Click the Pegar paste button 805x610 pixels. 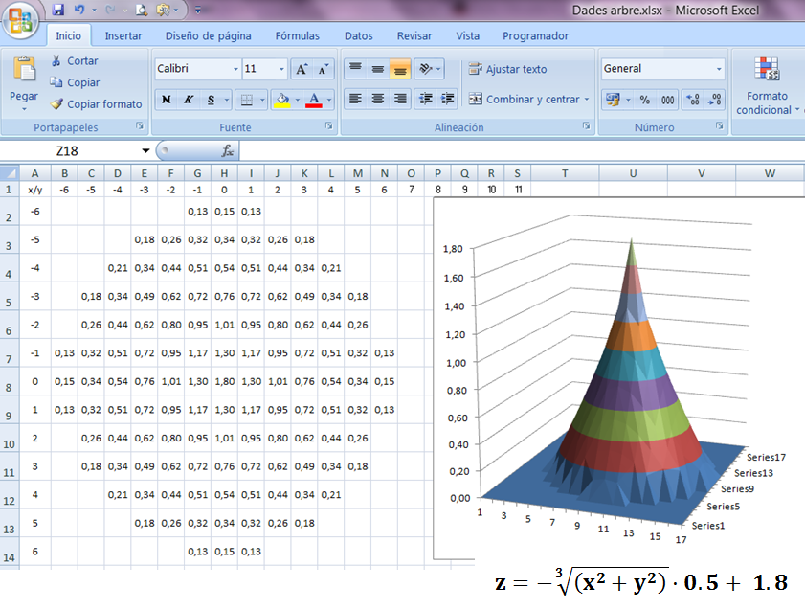(x=24, y=82)
